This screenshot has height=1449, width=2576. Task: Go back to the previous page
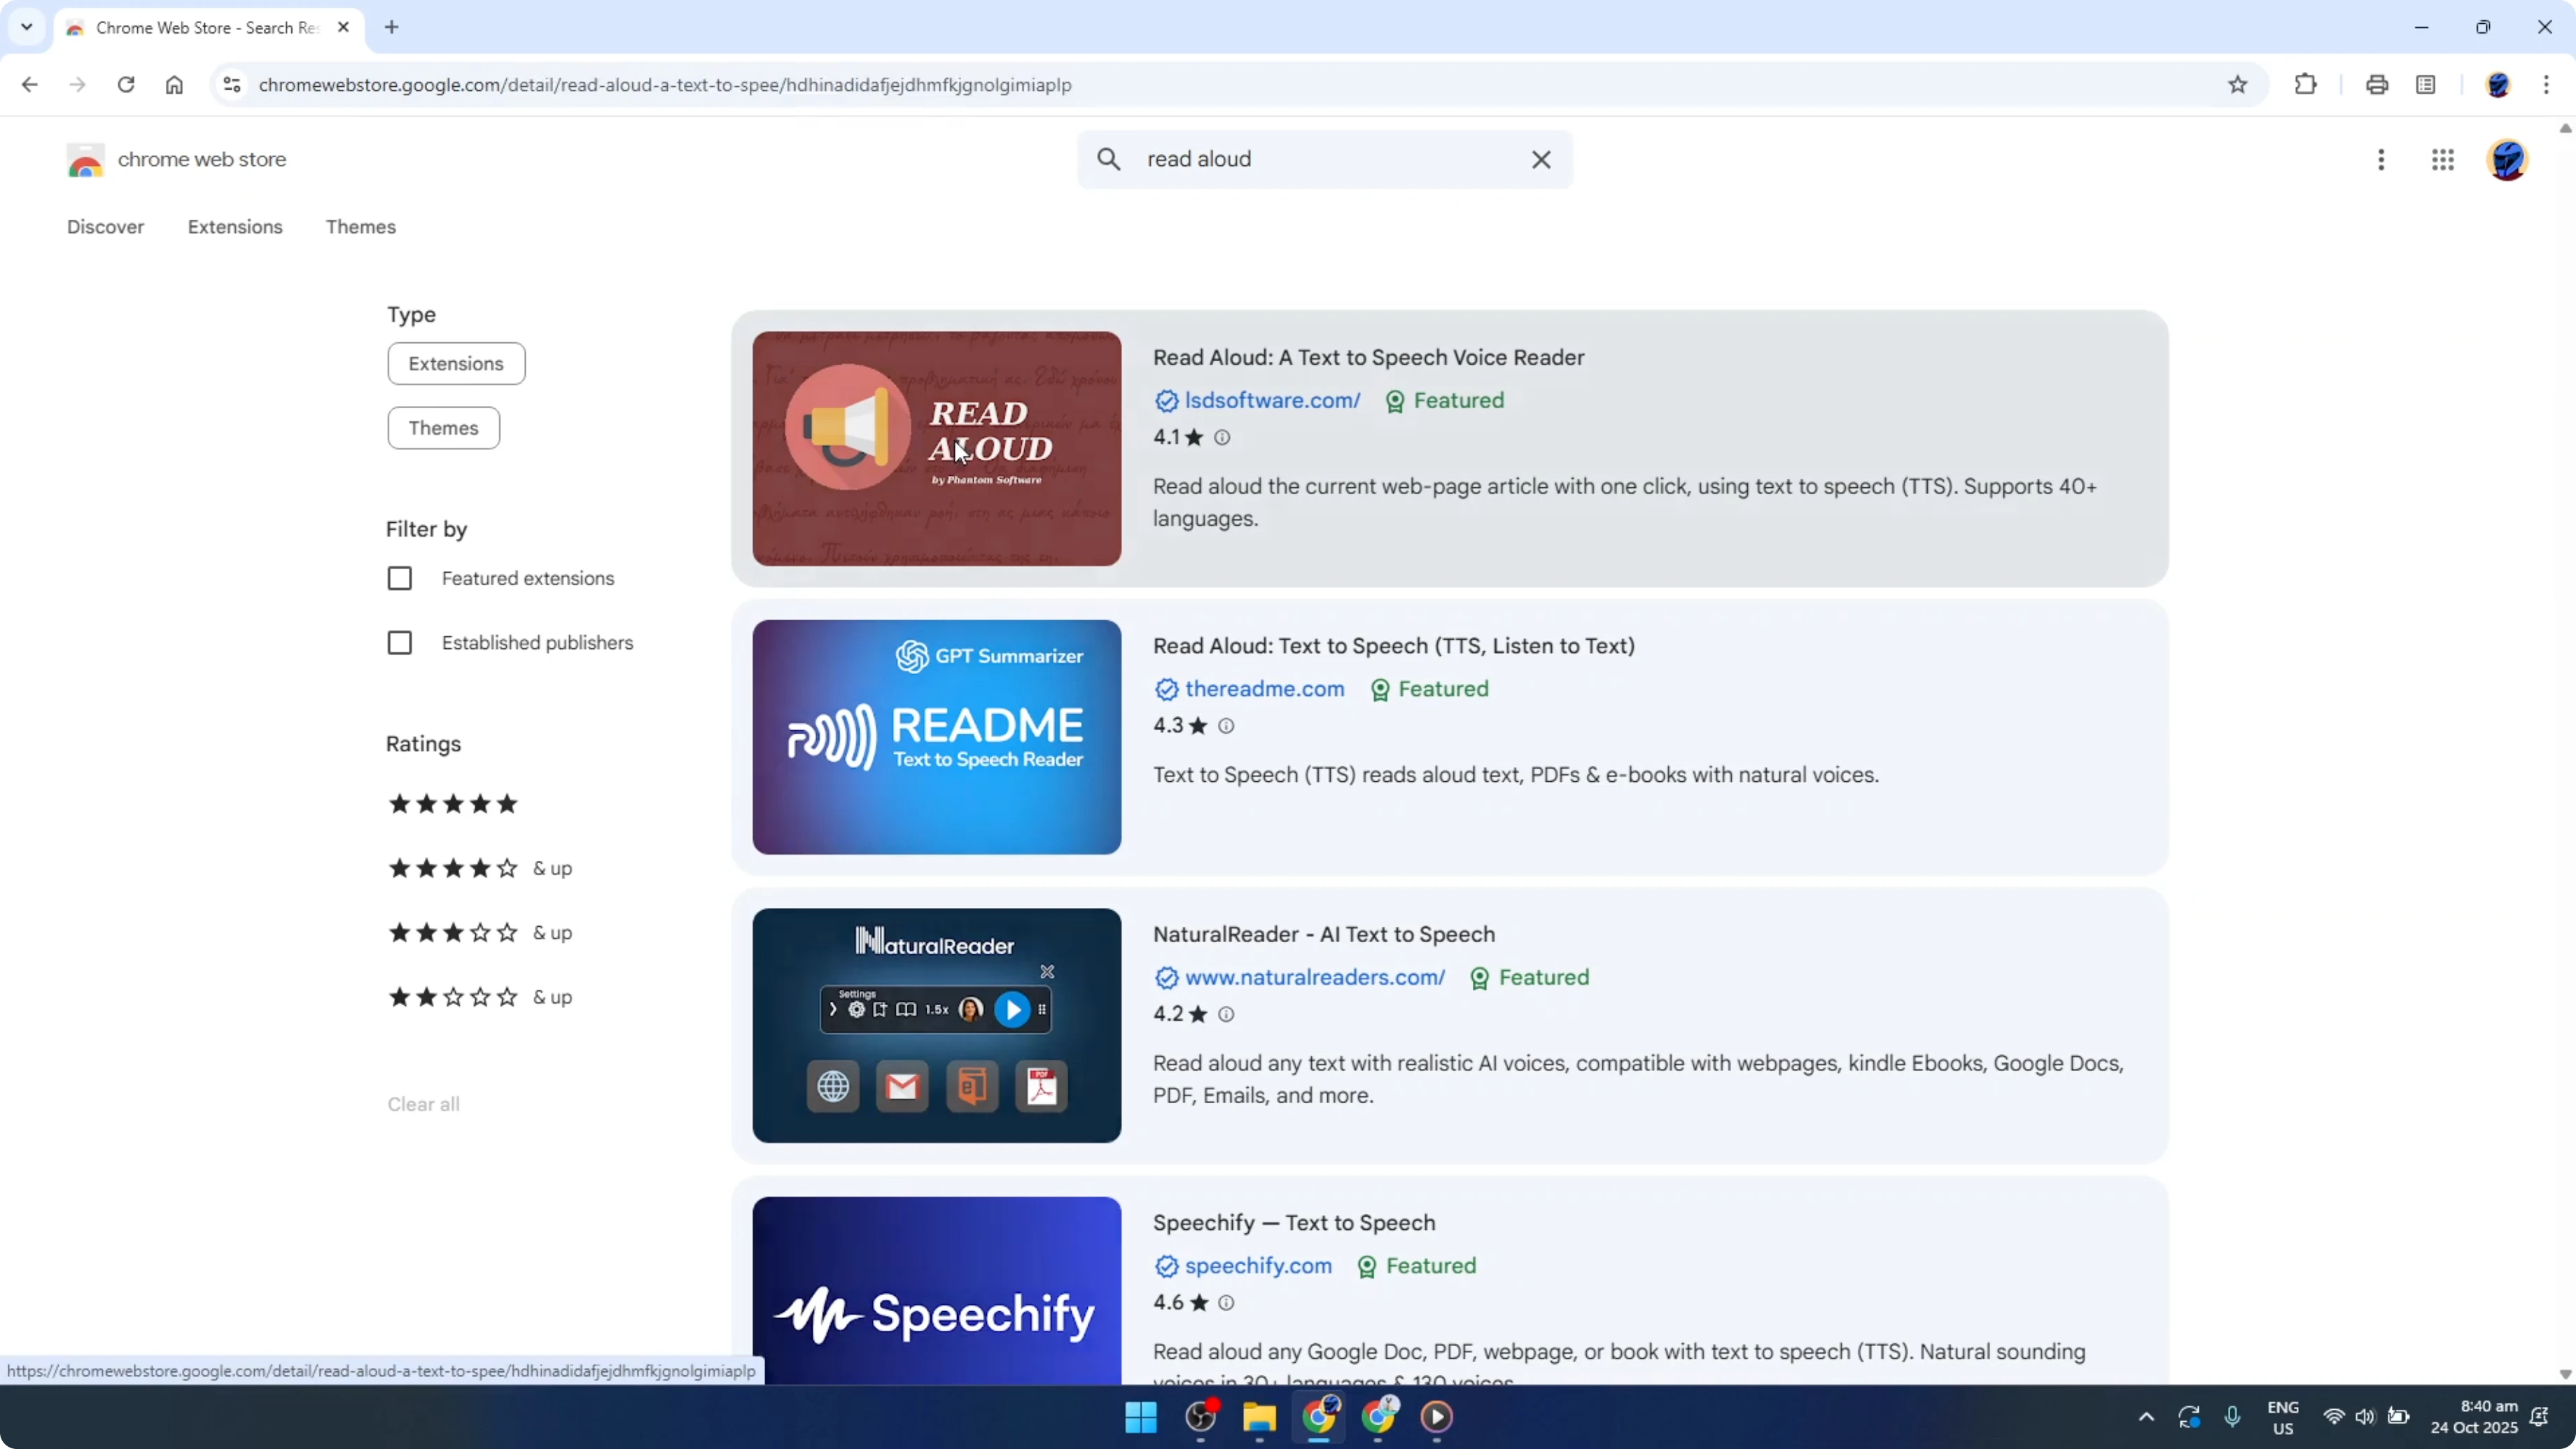pyautogui.click(x=29, y=85)
